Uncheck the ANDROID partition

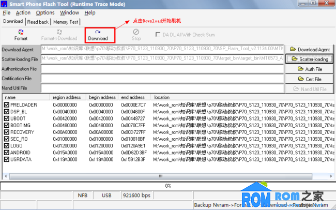[7, 153]
